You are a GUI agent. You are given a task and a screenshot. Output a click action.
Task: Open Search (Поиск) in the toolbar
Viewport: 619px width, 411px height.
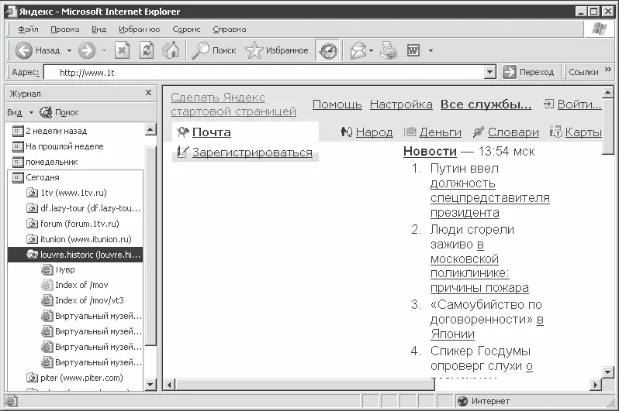point(214,50)
